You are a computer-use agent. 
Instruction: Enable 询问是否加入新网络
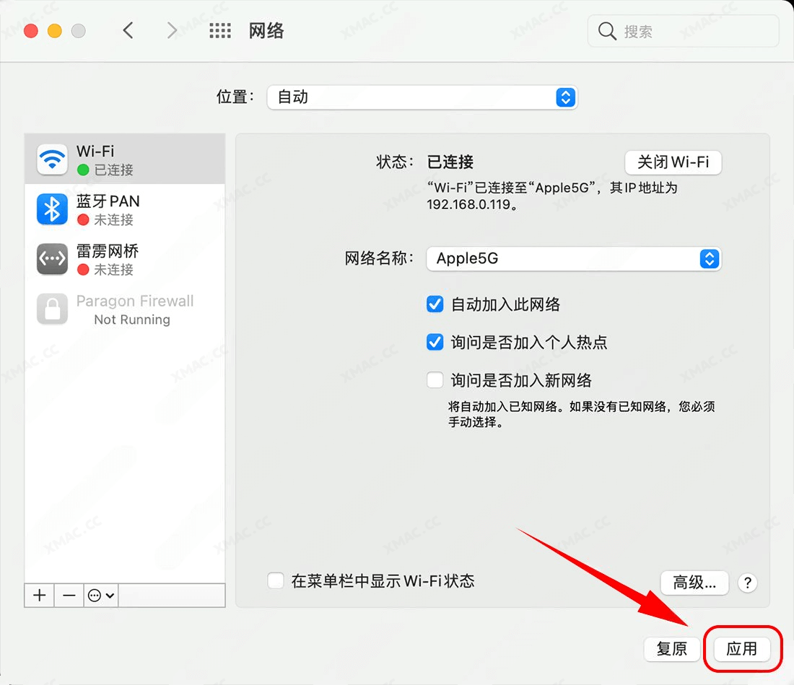pos(435,379)
